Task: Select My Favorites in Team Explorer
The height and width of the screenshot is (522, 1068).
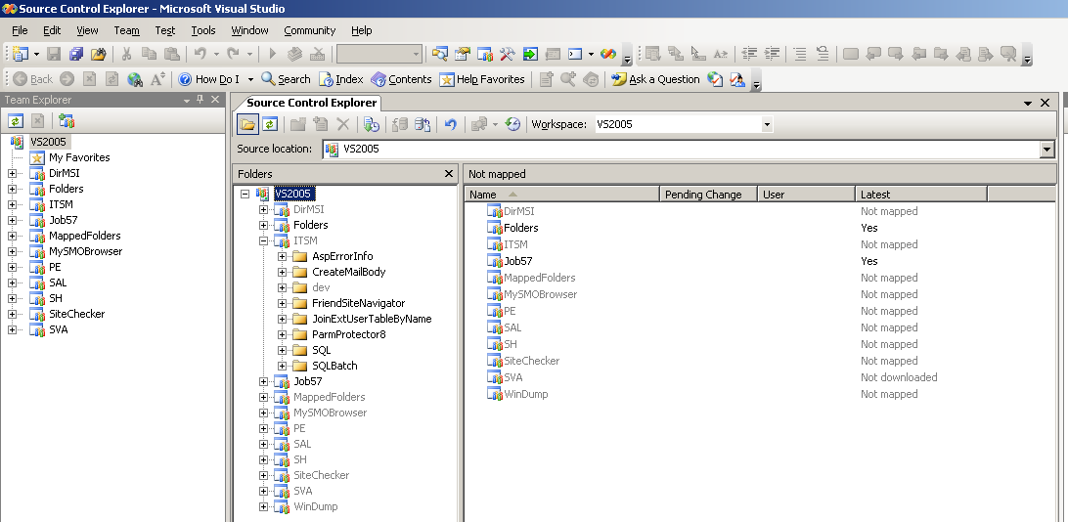Action: coord(79,158)
